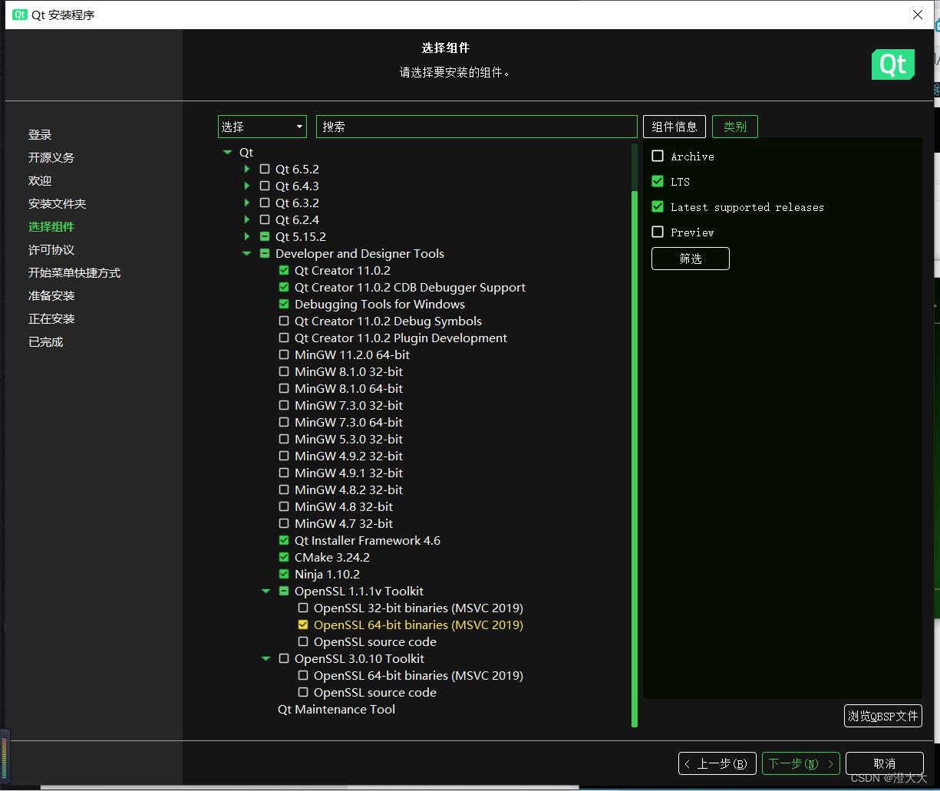Expand the Qt 6.2.4 node
This screenshot has width=940, height=791.
coord(246,219)
